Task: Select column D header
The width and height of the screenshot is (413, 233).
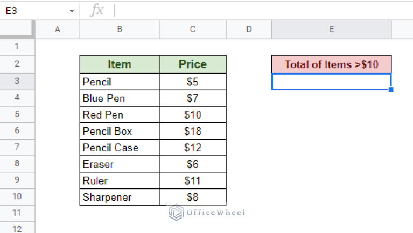Action: (249, 29)
